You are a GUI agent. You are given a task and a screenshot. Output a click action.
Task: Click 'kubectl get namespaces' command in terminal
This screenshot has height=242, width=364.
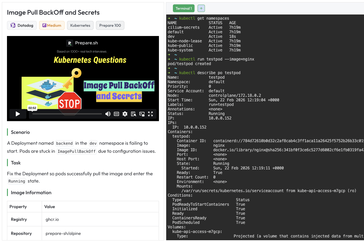(x=204, y=18)
